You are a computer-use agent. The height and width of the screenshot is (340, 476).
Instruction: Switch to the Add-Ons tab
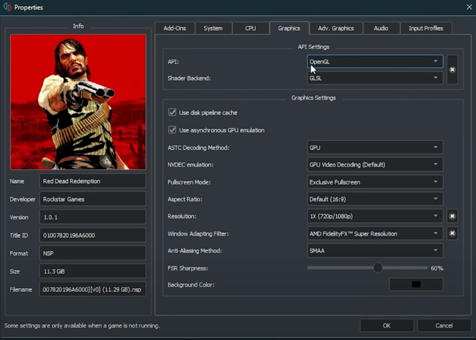[175, 28]
